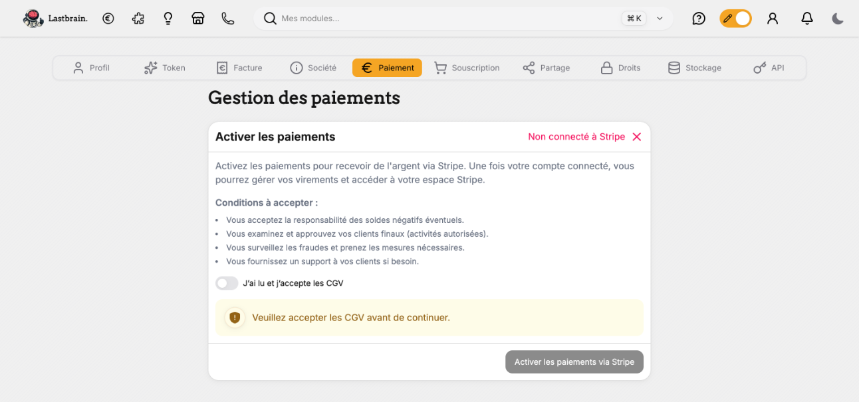
Task: Open the user account profile icon
Action: click(772, 18)
